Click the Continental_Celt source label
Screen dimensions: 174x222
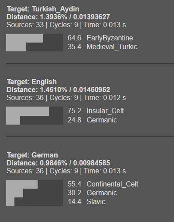tap(112, 184)
